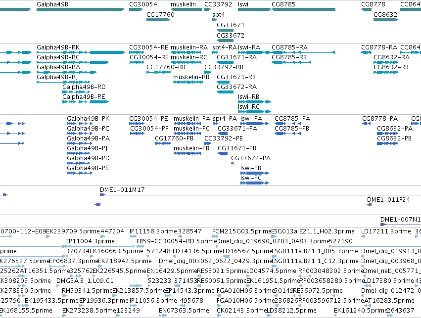
Task: Click the CG17760 gene label
Action: pos(160,14)
